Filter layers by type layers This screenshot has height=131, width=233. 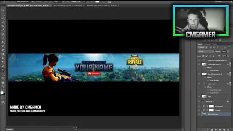coord(218,47)
